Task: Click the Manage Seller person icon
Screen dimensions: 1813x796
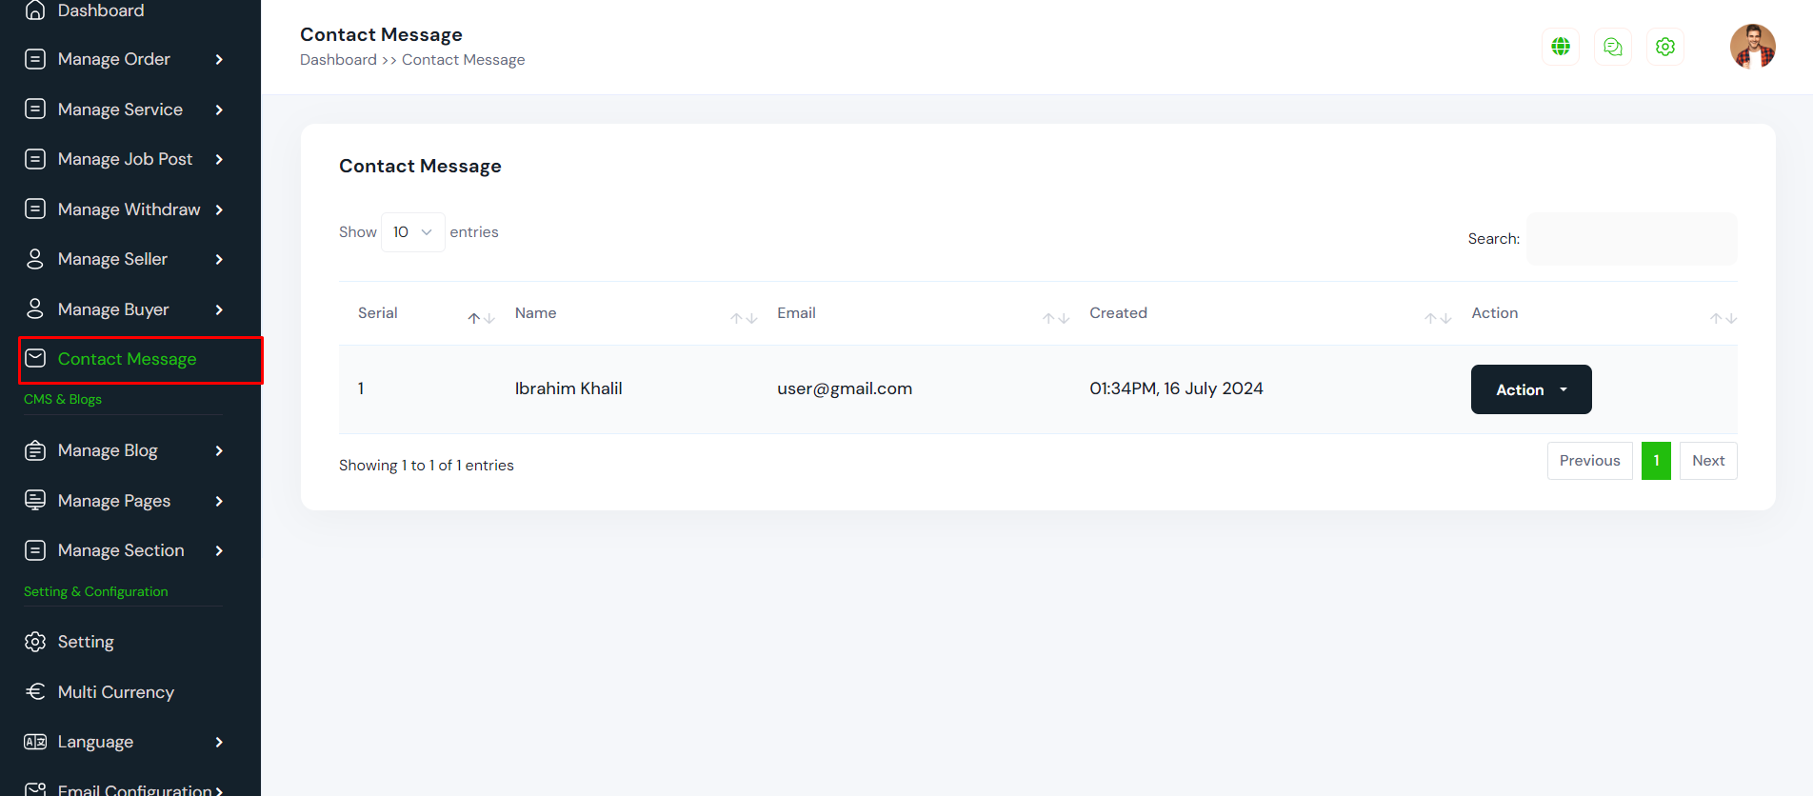Action: [35, 259]
